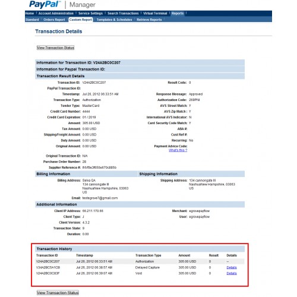
Task: Click the Authorization transaction type value
Action: point(91,100)
